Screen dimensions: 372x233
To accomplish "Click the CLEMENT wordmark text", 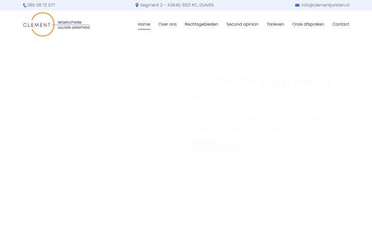I will click(37, 25).
